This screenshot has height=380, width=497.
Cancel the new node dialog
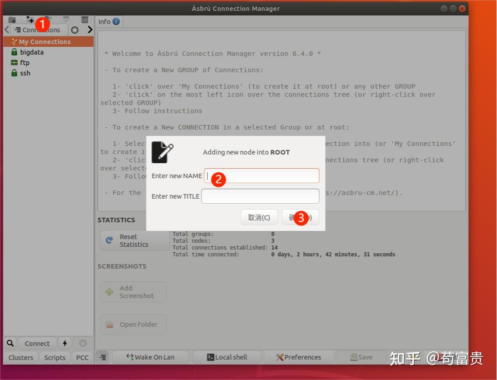click(259, 217)
